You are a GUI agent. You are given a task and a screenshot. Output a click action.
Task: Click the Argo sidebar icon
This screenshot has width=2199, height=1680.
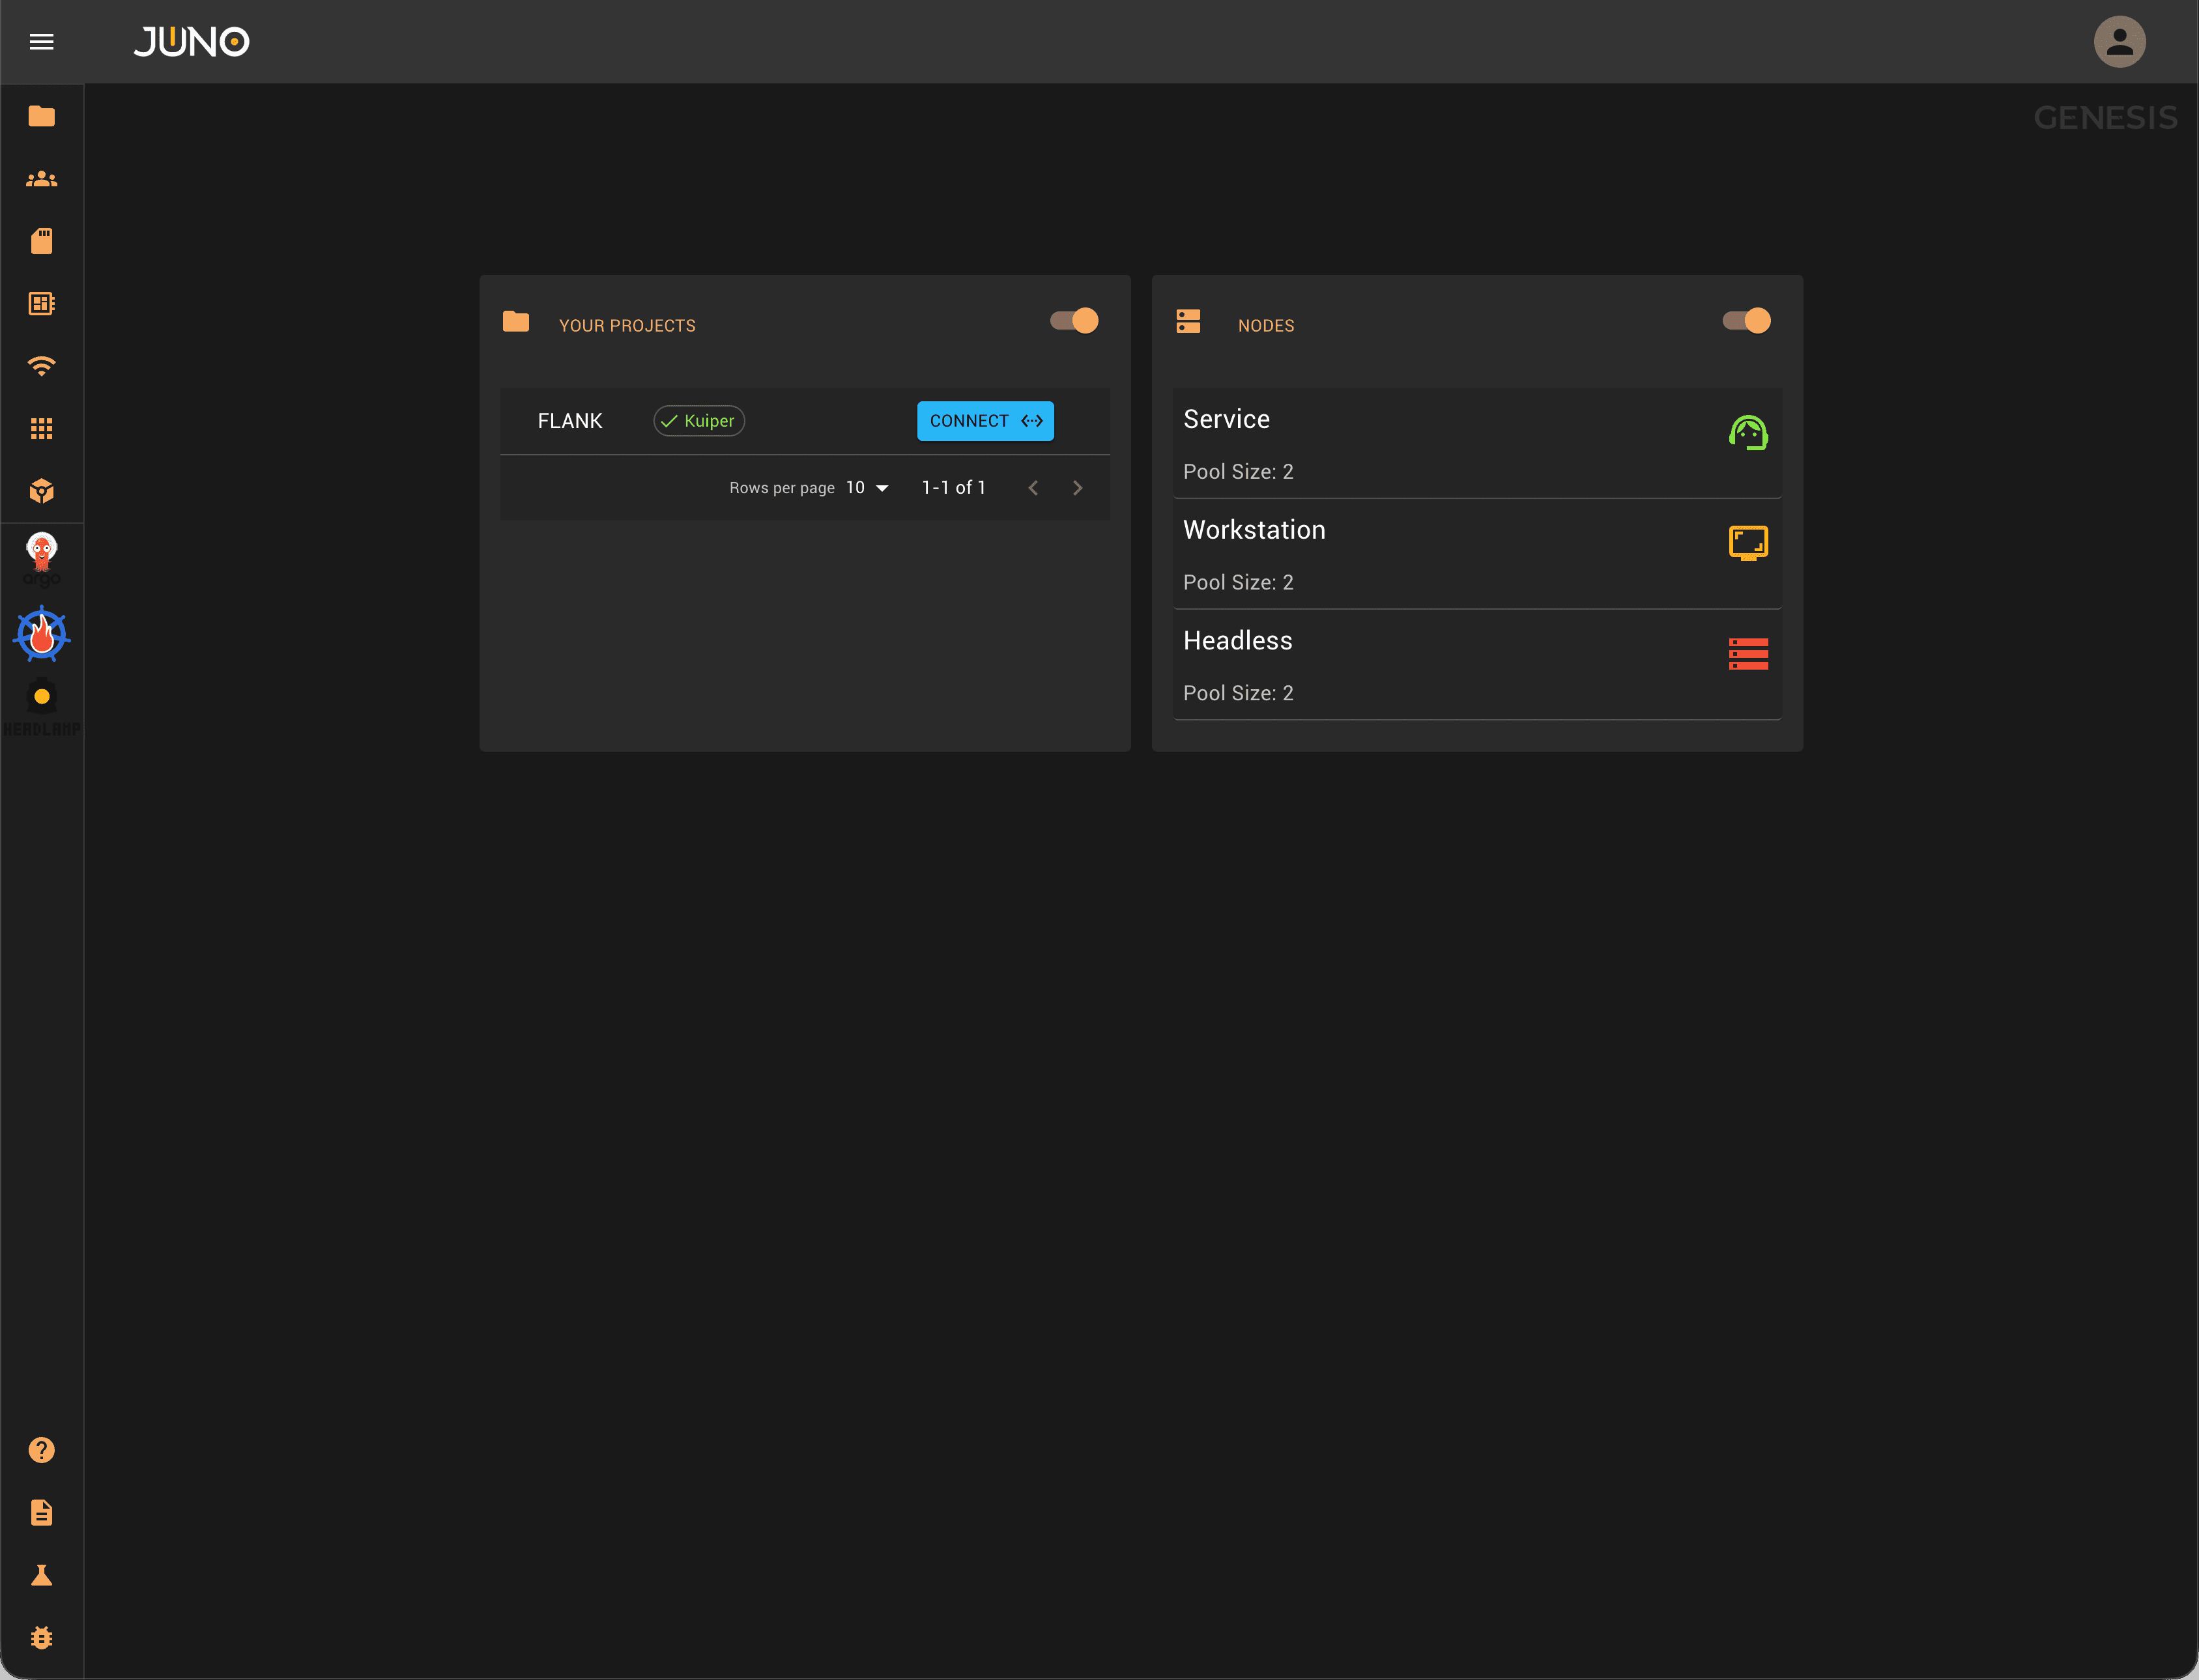[41, 559]
